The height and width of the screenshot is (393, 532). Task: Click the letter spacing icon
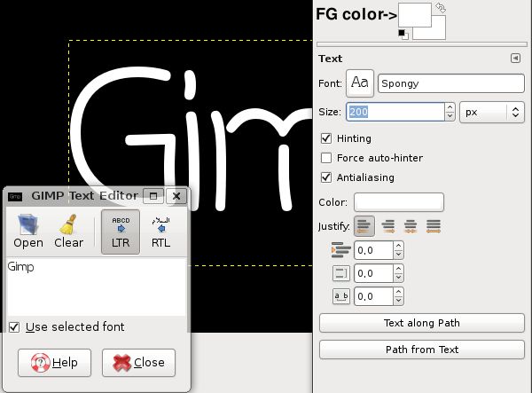click(x=341, y=296)
